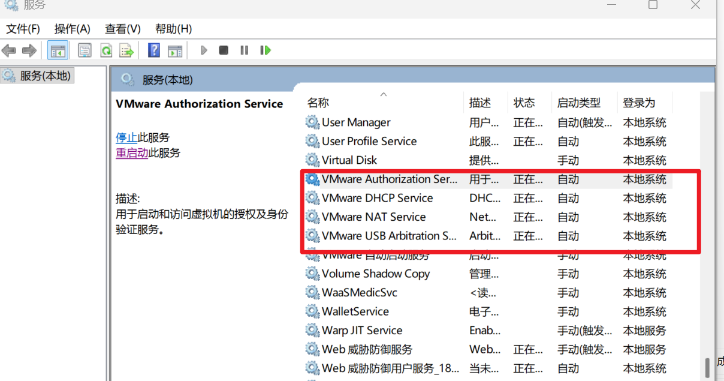Screen dimensions: 724x381
Task: Click gear icon beside VMware DHCP Service
Action: [x=312, y=198]
